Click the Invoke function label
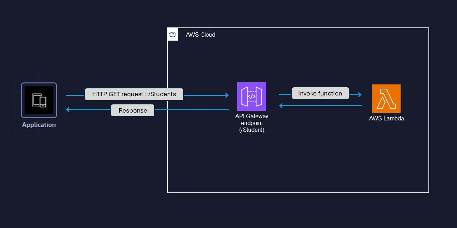Image resolution: width=457 pixels, height=228 pixels. 320,93
